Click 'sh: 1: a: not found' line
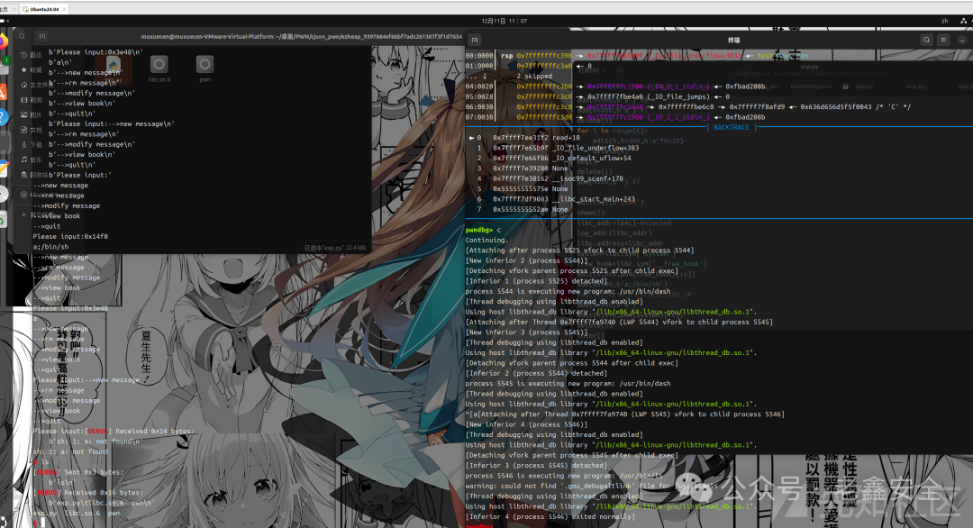Viewport: 973px width, 528px height. tap(70, 451)
